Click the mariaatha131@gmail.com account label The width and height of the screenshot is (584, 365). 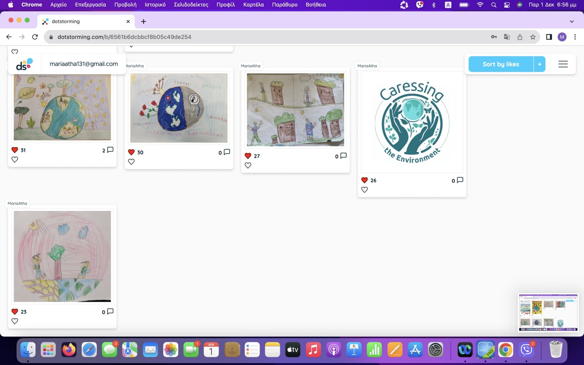click(x=84, y=64)
